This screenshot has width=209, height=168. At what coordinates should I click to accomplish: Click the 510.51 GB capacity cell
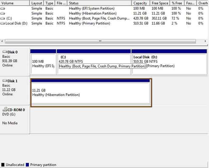click(141, 23)
